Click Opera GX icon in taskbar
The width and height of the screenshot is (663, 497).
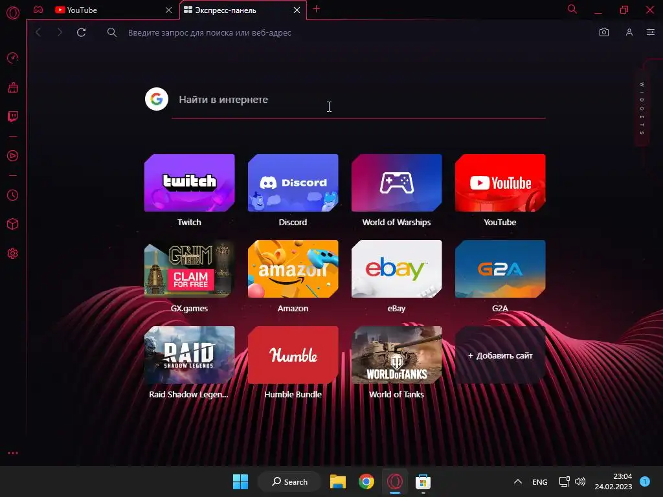[395, 481]
